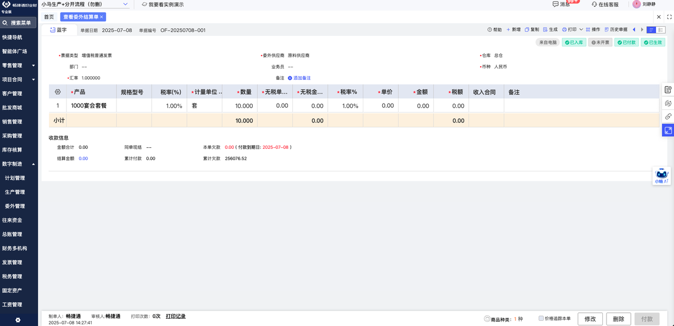
Task: Click the 添加备注 plus icon
Action: click(290, 78)
